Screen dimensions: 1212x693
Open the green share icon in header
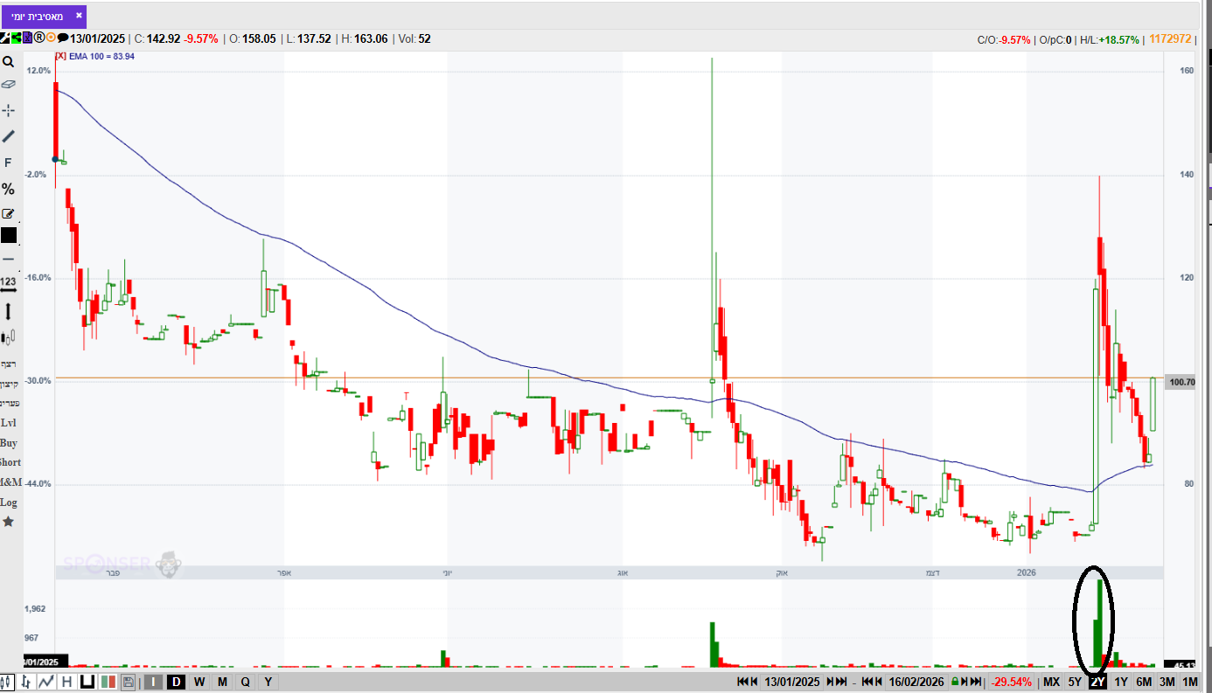(17, 38)
